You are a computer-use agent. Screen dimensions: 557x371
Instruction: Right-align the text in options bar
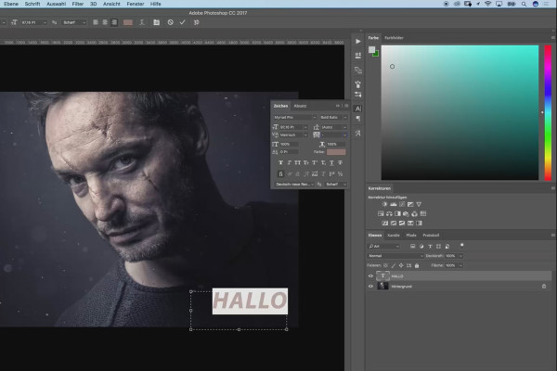pos(114,22)
